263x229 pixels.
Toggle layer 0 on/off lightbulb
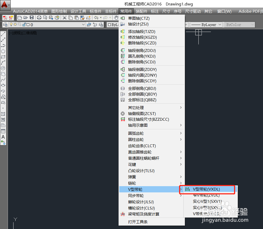click(11, 24)
